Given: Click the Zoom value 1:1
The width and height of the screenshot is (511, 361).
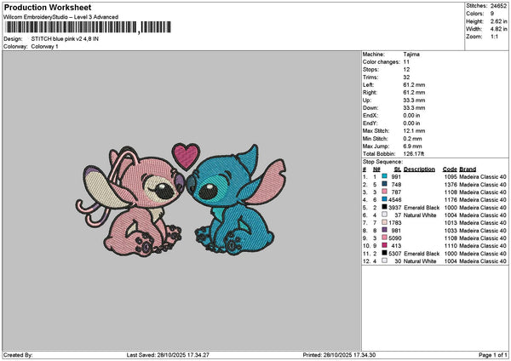Looking at the screenshot, I should coord(494,37).
